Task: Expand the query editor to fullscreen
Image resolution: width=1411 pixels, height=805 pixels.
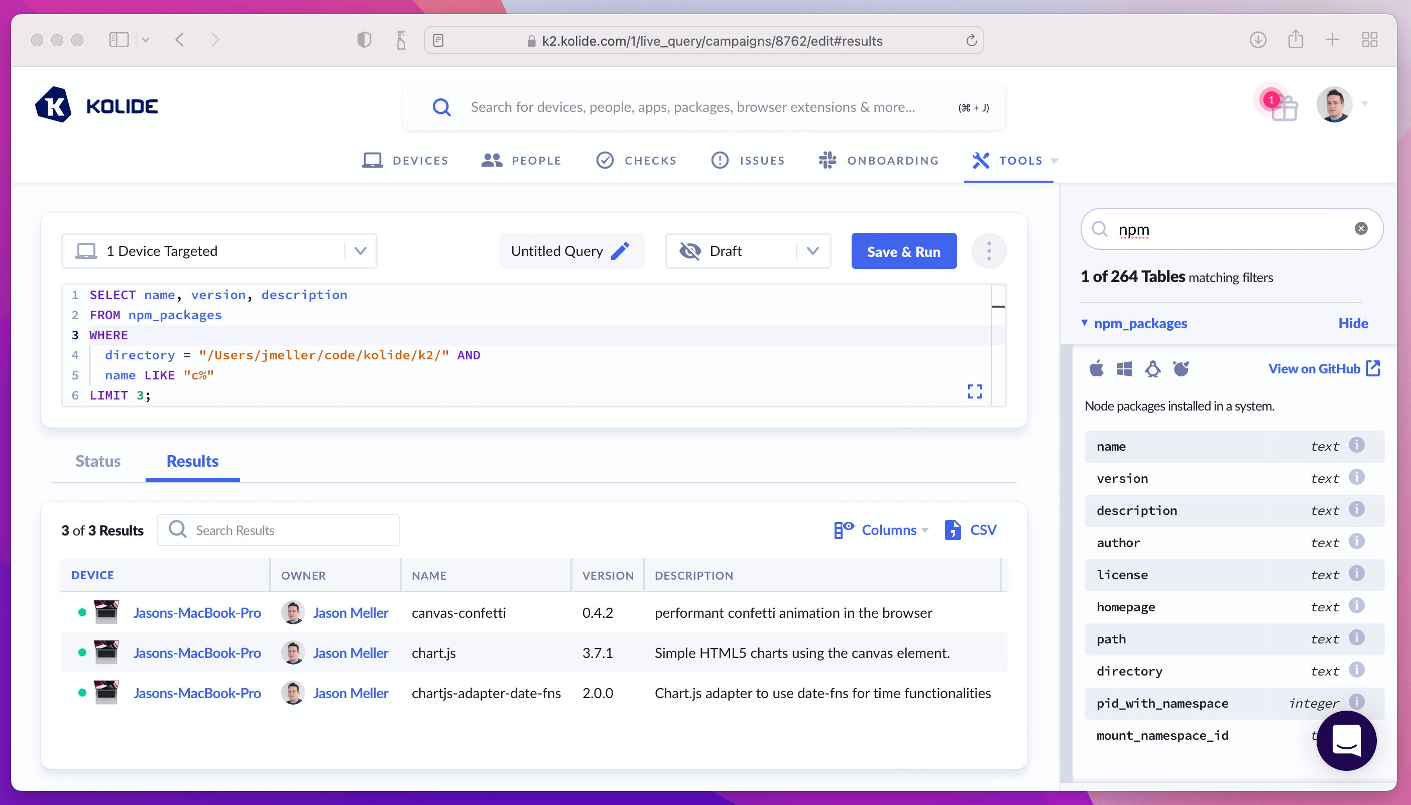Action: [975, 391]
